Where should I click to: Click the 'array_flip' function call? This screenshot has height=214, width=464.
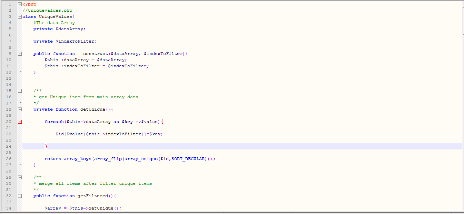click(x=108, y=159)
